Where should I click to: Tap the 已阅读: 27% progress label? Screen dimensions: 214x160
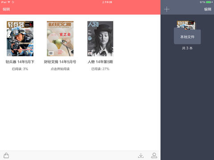point(100,69)
